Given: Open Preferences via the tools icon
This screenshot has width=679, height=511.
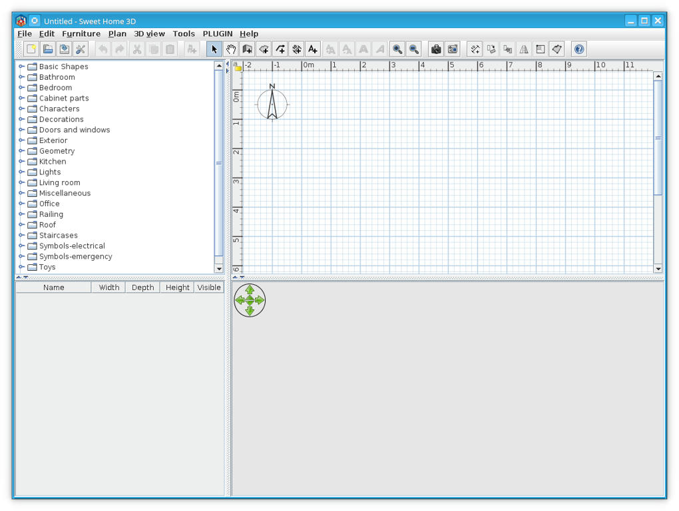Looking at the screenshot, I should (x=81, y=49).
